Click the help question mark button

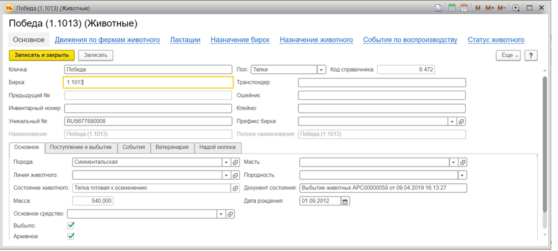531,56
